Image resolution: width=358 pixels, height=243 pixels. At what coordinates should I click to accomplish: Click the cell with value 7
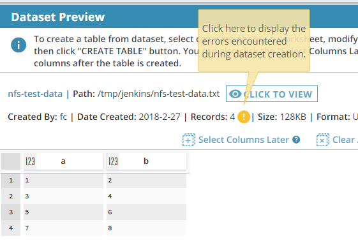(x=63, y=228)
